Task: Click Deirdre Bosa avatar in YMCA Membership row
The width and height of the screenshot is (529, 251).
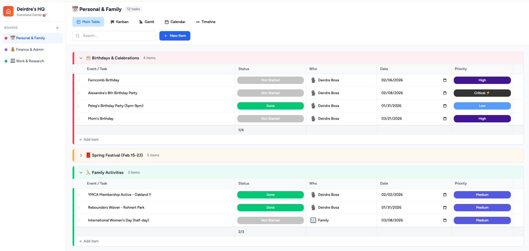Action: (313, 195)
